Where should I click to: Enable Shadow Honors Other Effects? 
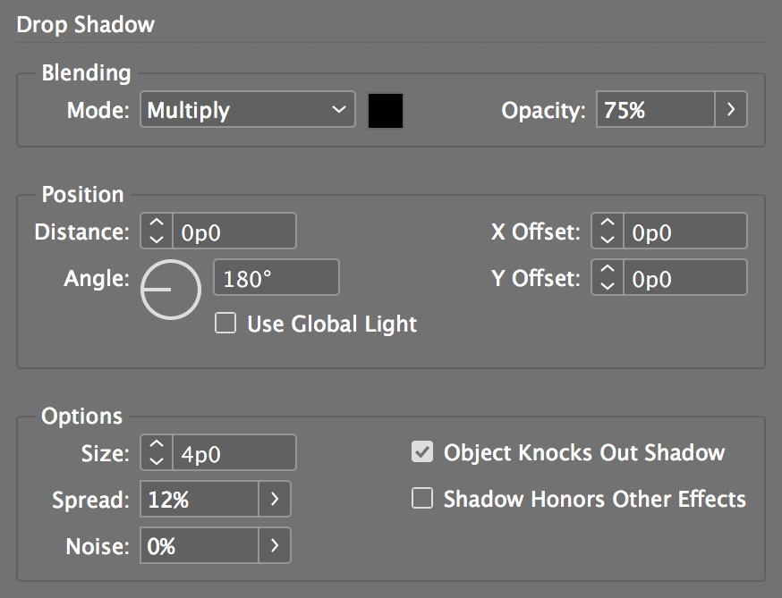point(421,499)
